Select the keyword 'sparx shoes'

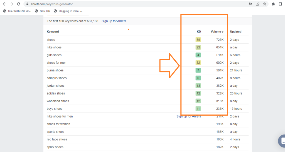click(x=55, y=147)
